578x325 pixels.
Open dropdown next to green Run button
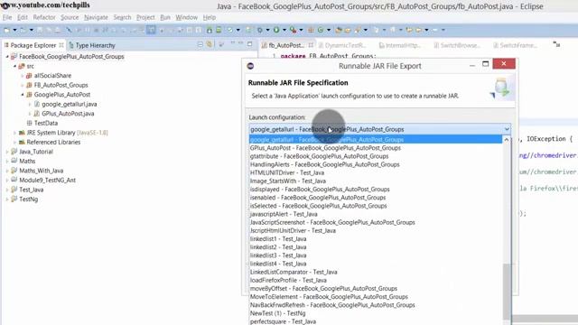click(284, 30)
